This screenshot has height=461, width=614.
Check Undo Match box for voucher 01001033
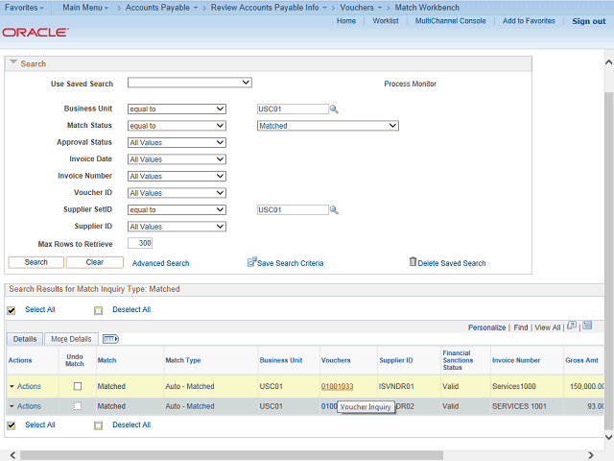(78, 386)
